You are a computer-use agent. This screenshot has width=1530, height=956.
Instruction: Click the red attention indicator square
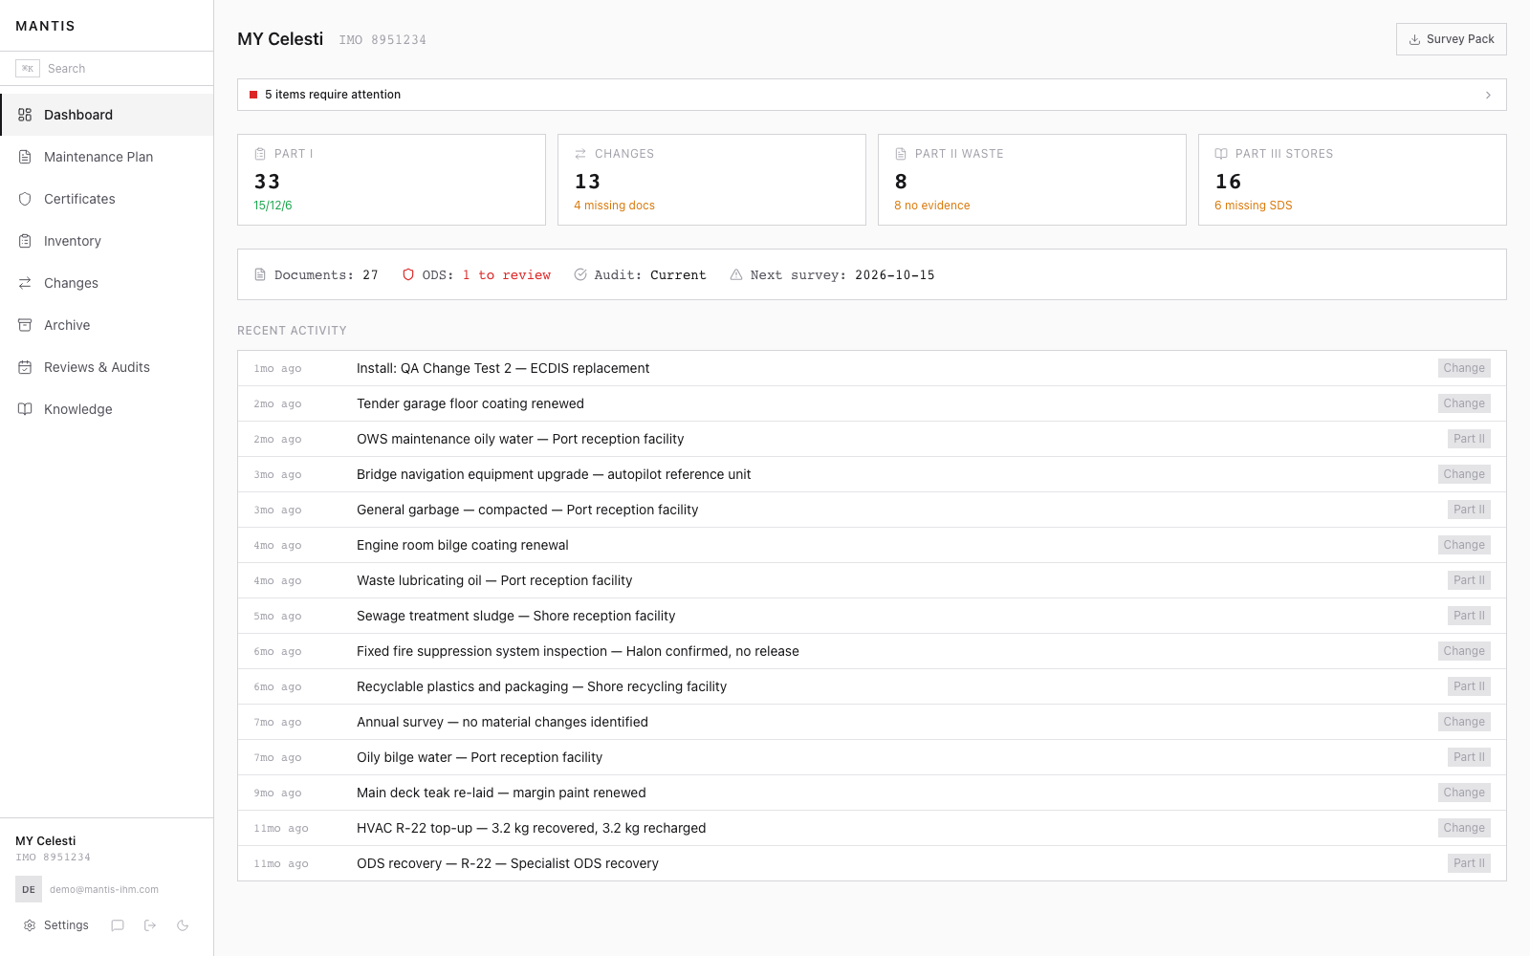pos(253,95)
